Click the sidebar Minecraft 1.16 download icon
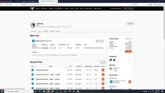 click(x=130, y=82)
